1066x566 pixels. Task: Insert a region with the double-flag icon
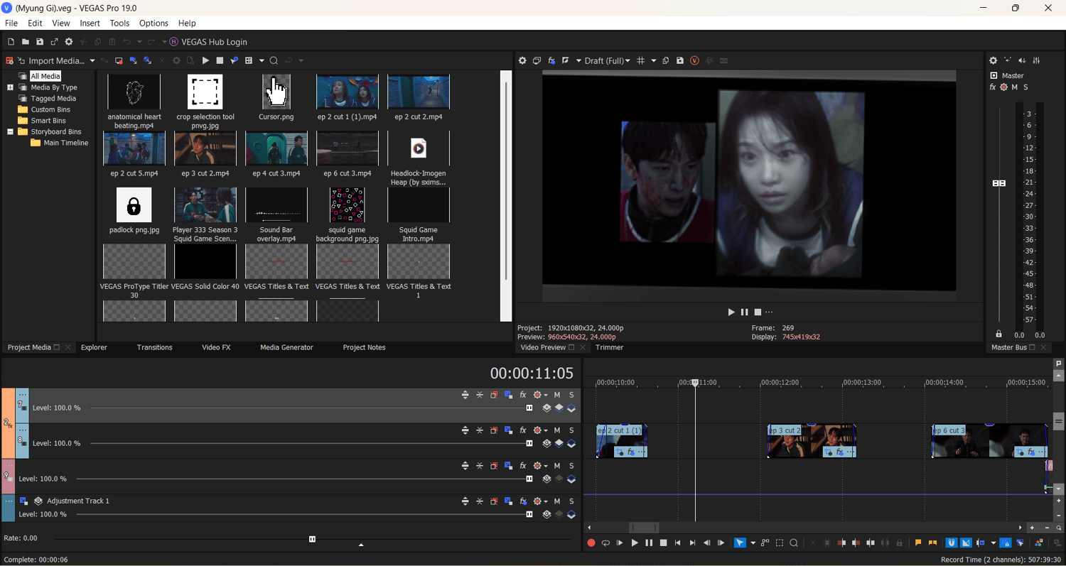click(933, 543)
